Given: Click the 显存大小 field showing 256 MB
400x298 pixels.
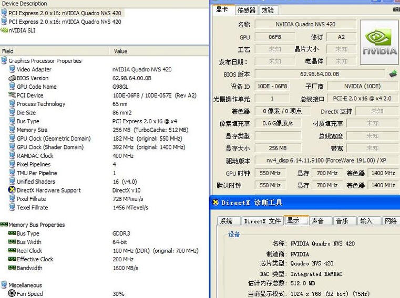Looking at the screenshot, I should (278, 148).
